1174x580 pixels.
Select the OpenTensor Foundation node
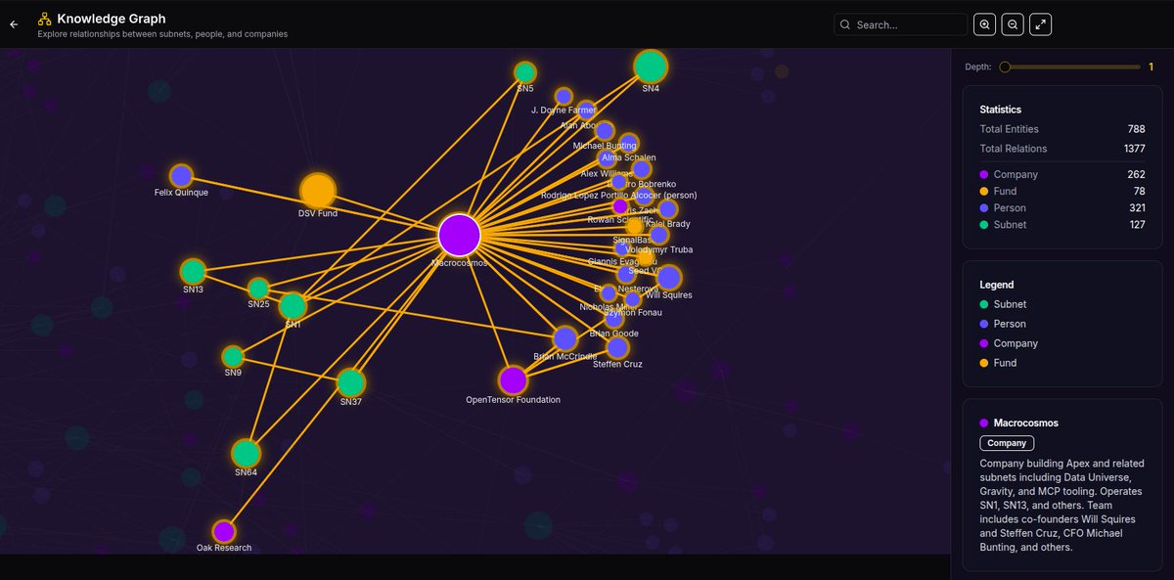point(513,379)
